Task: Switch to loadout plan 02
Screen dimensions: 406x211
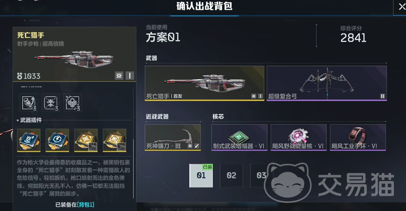Action: pos(231,175)
